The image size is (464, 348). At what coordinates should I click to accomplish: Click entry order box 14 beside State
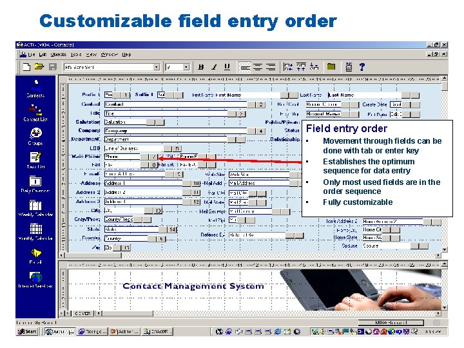(172, 229)
